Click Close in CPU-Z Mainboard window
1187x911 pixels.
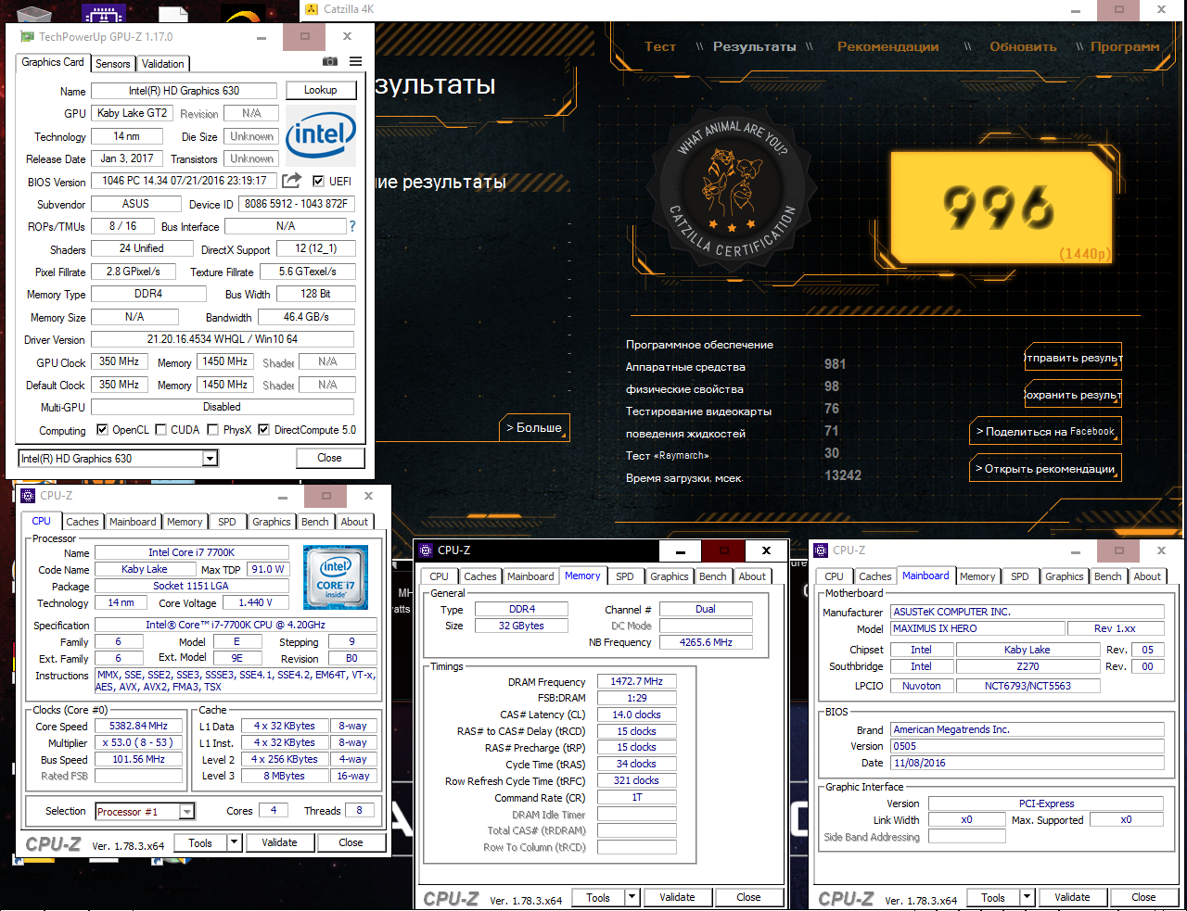pyautogui.click(x=1143, y=897)
